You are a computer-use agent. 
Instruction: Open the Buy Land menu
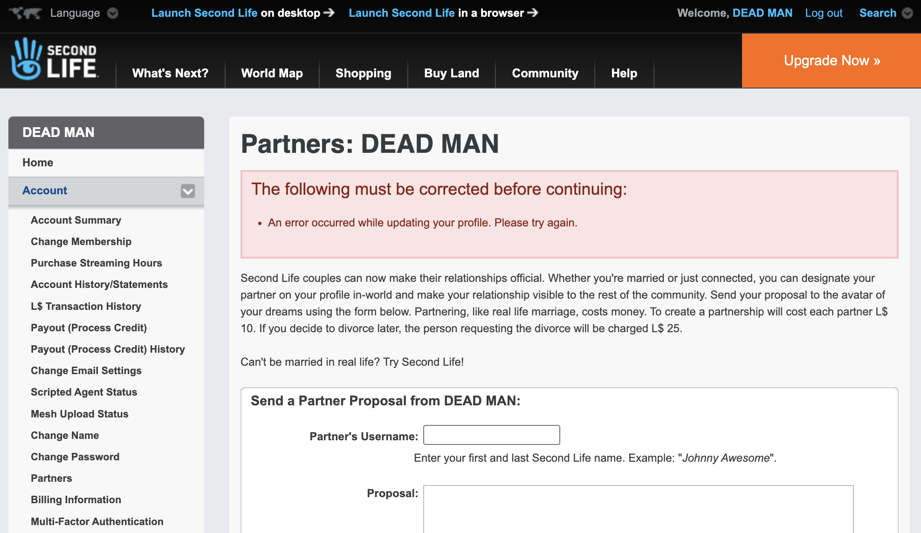tap(452, 73)
